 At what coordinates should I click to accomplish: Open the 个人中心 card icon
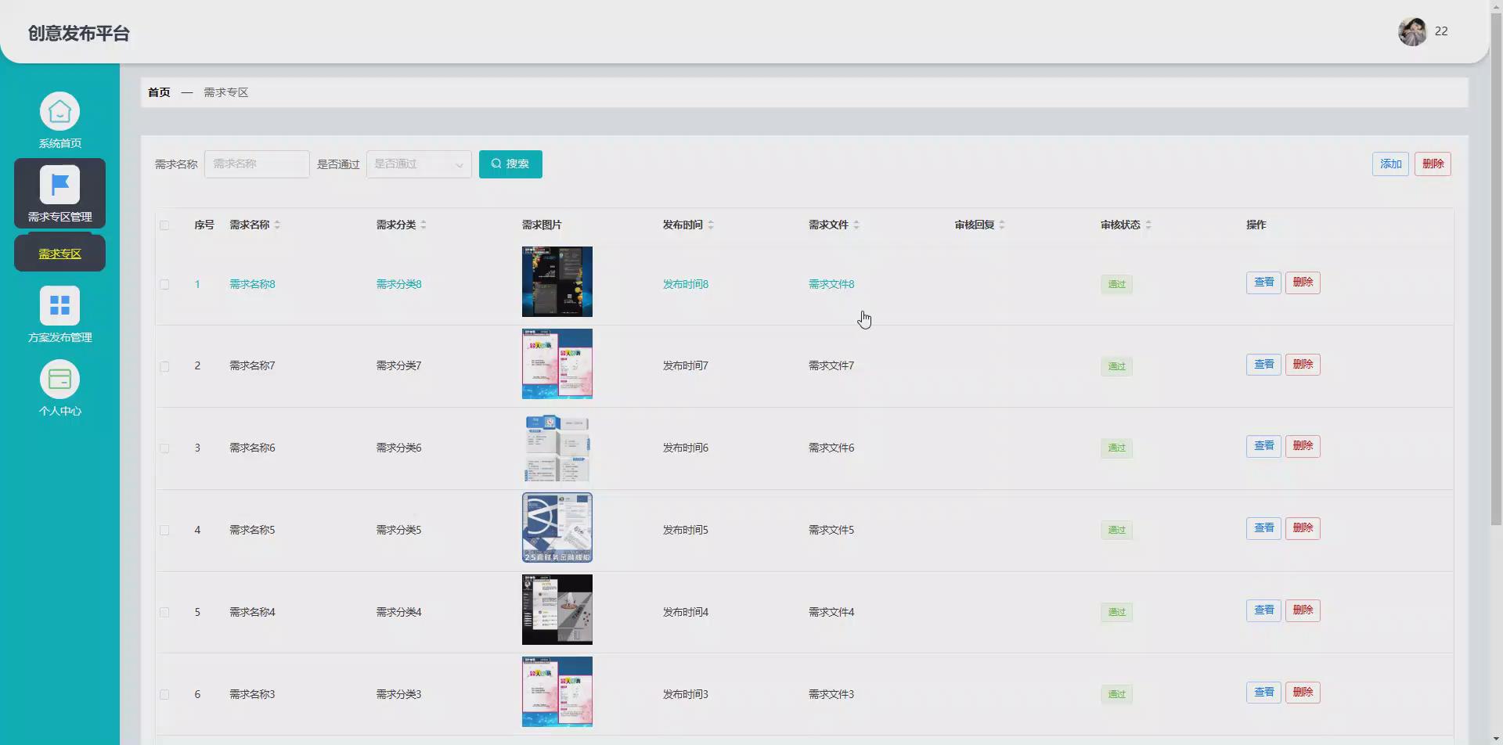tap(59, 379)
